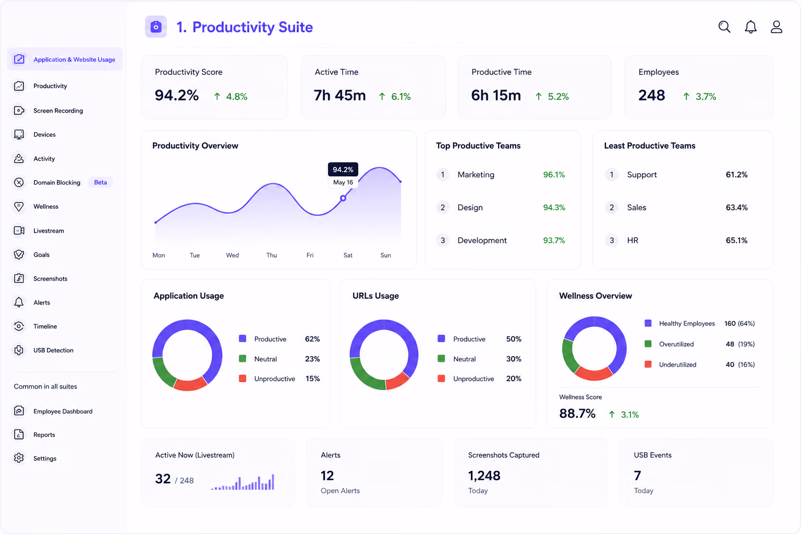Open the Goals label in sidebar
The height and width of the screenshot is (534, 801).
[41, 254]
